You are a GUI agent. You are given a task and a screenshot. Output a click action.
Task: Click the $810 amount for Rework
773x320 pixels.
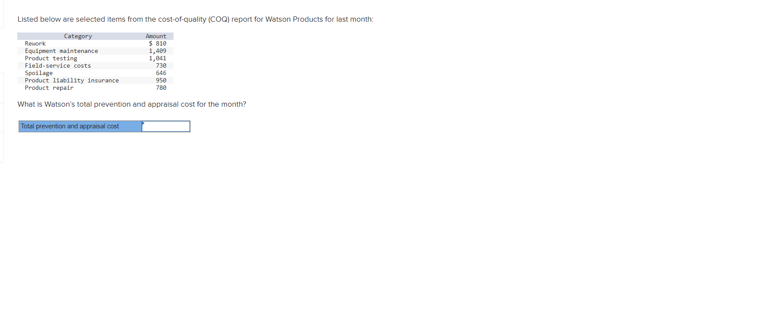point(157,43)
